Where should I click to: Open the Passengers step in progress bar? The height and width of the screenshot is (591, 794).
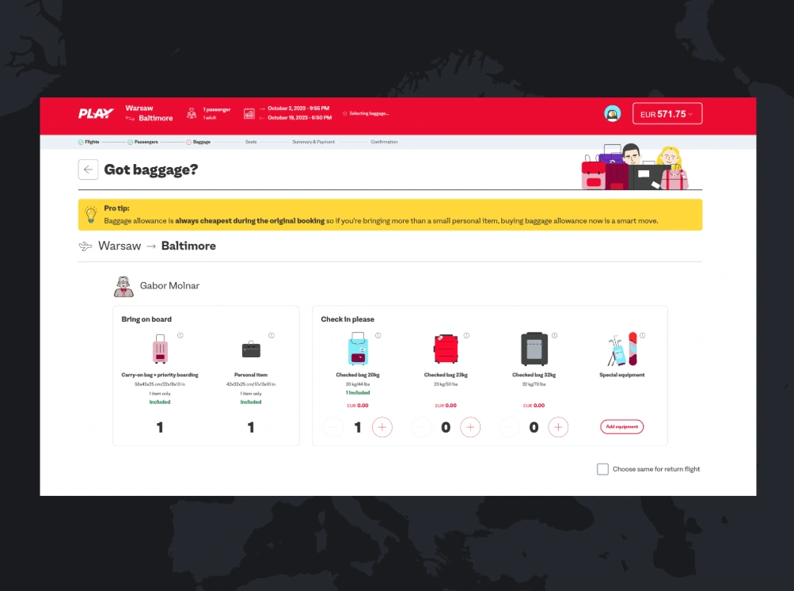142,142
